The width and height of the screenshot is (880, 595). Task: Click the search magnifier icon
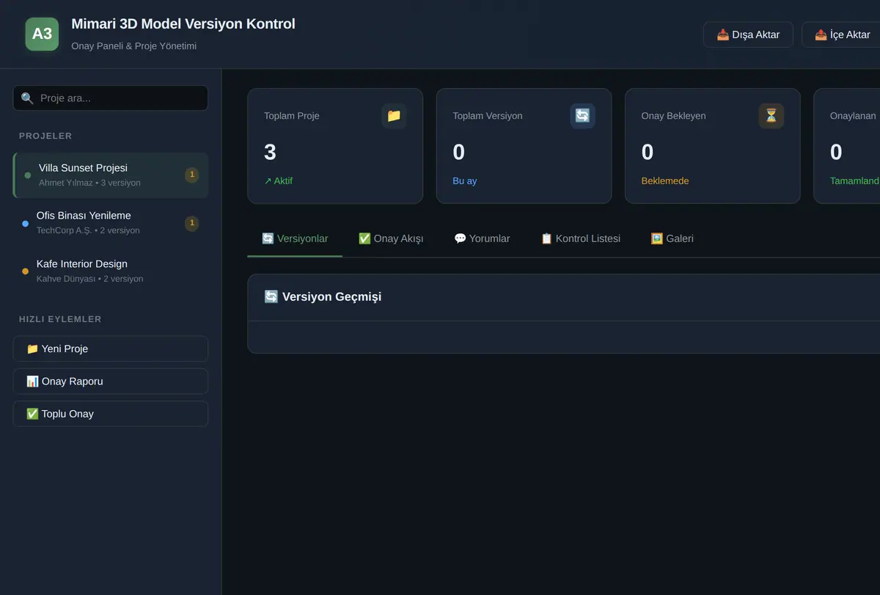coord(27,98)
